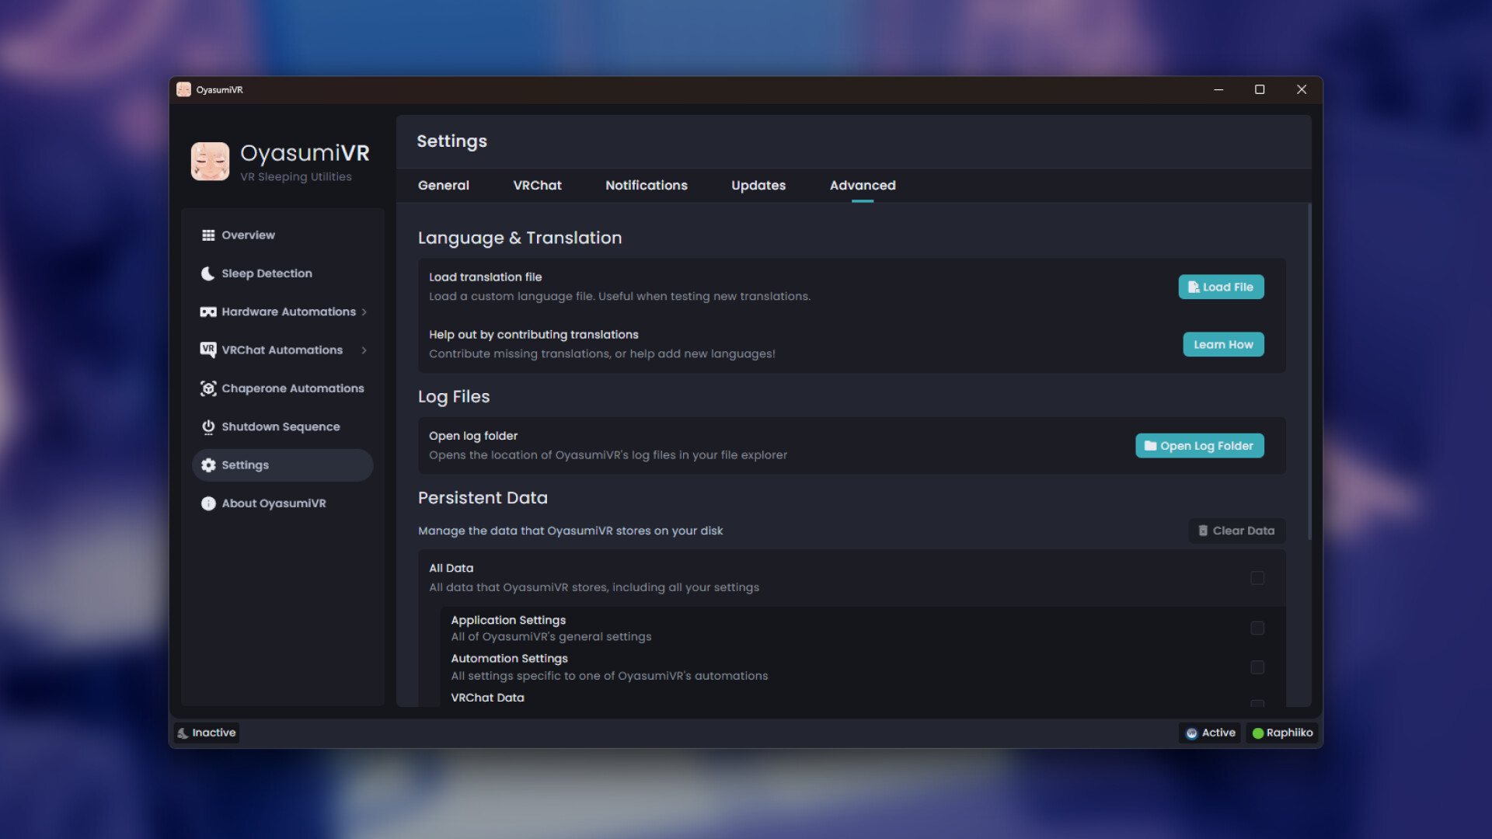Select the Chaperone Automations icon
The width and height of the screenshot is (1492, 839).
coord(207,388)
